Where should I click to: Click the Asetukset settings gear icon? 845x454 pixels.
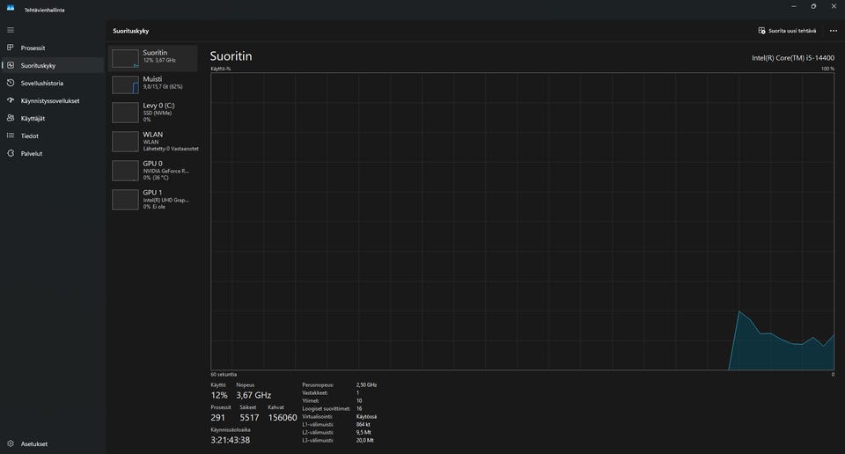tap(11, 443)
